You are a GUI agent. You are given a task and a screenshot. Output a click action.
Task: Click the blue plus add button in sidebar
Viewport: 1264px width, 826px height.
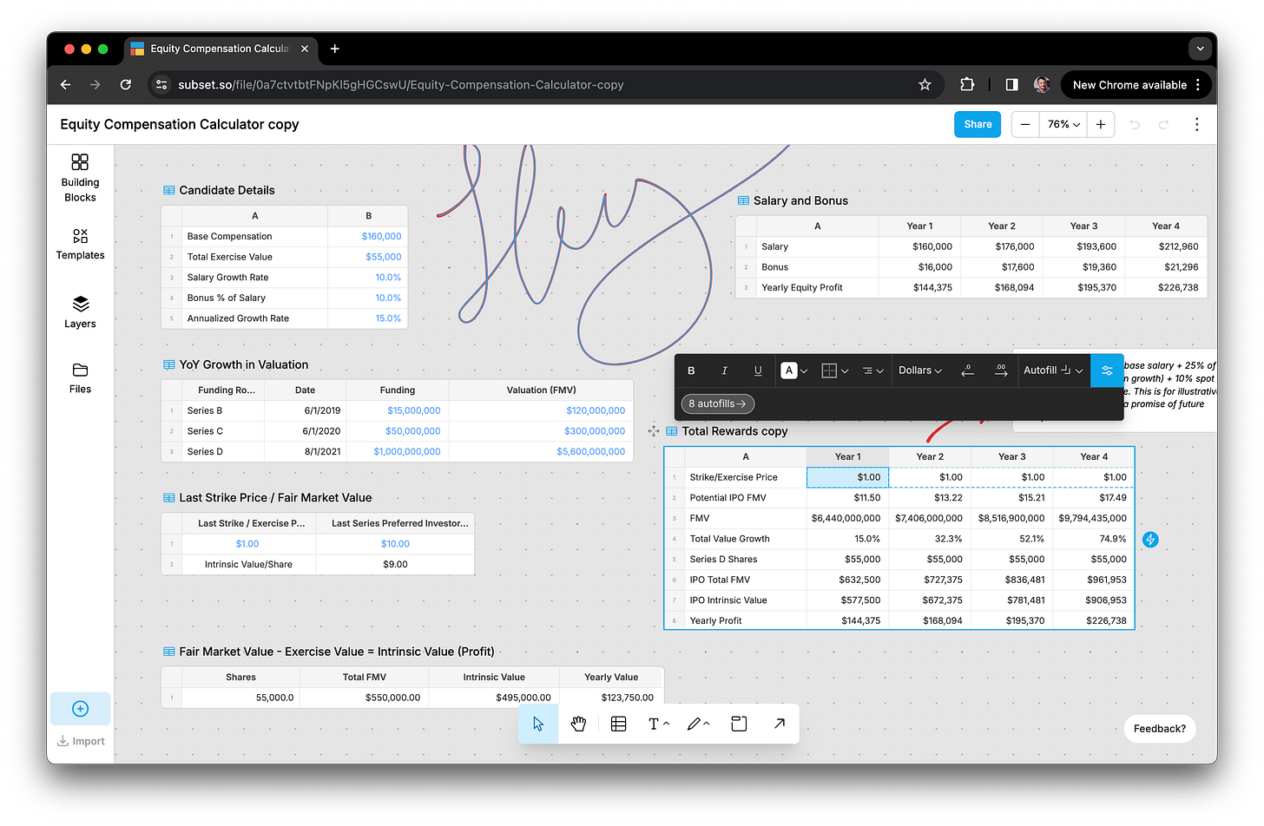tap(80, 709)
